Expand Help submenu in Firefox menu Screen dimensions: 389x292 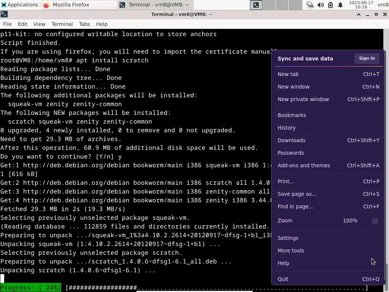[x=329, y=263]
